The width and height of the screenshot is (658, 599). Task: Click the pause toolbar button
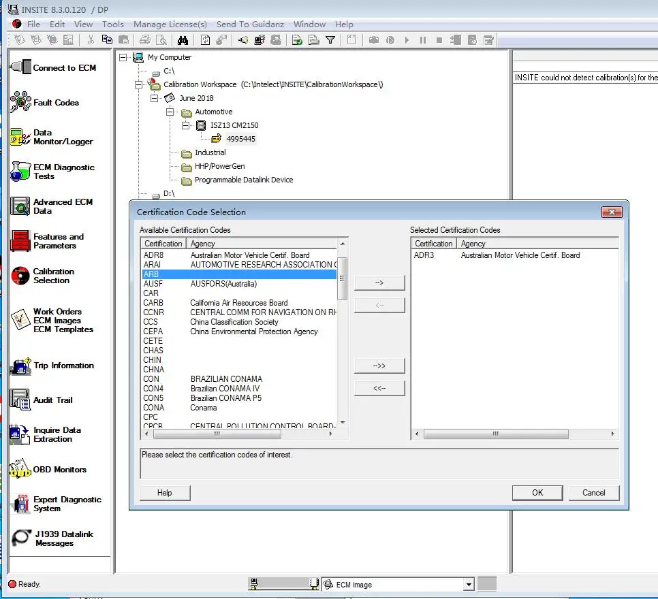coord(422,40)
